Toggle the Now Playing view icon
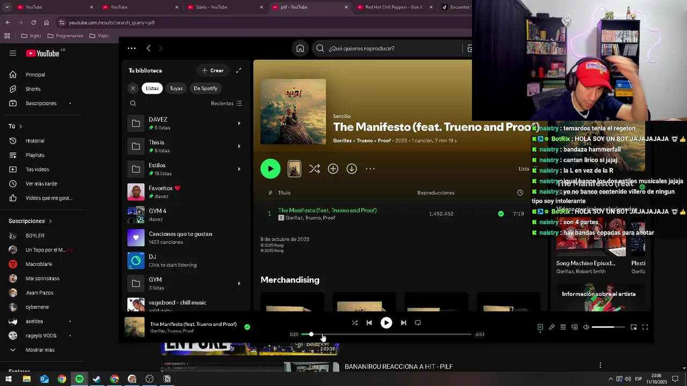The width and height of the screenshot is (687, 386). click(x=540, y=327)
